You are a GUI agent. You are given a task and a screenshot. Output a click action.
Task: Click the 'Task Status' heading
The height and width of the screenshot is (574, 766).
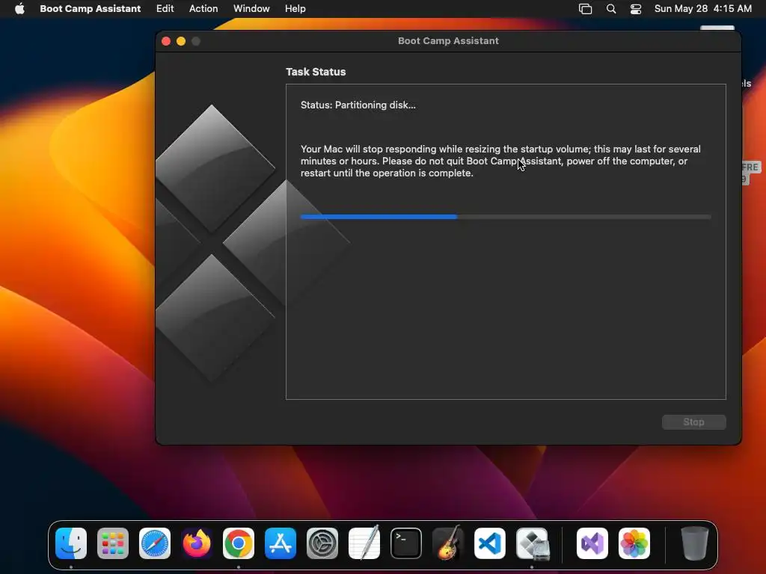(x=316, y=72)
